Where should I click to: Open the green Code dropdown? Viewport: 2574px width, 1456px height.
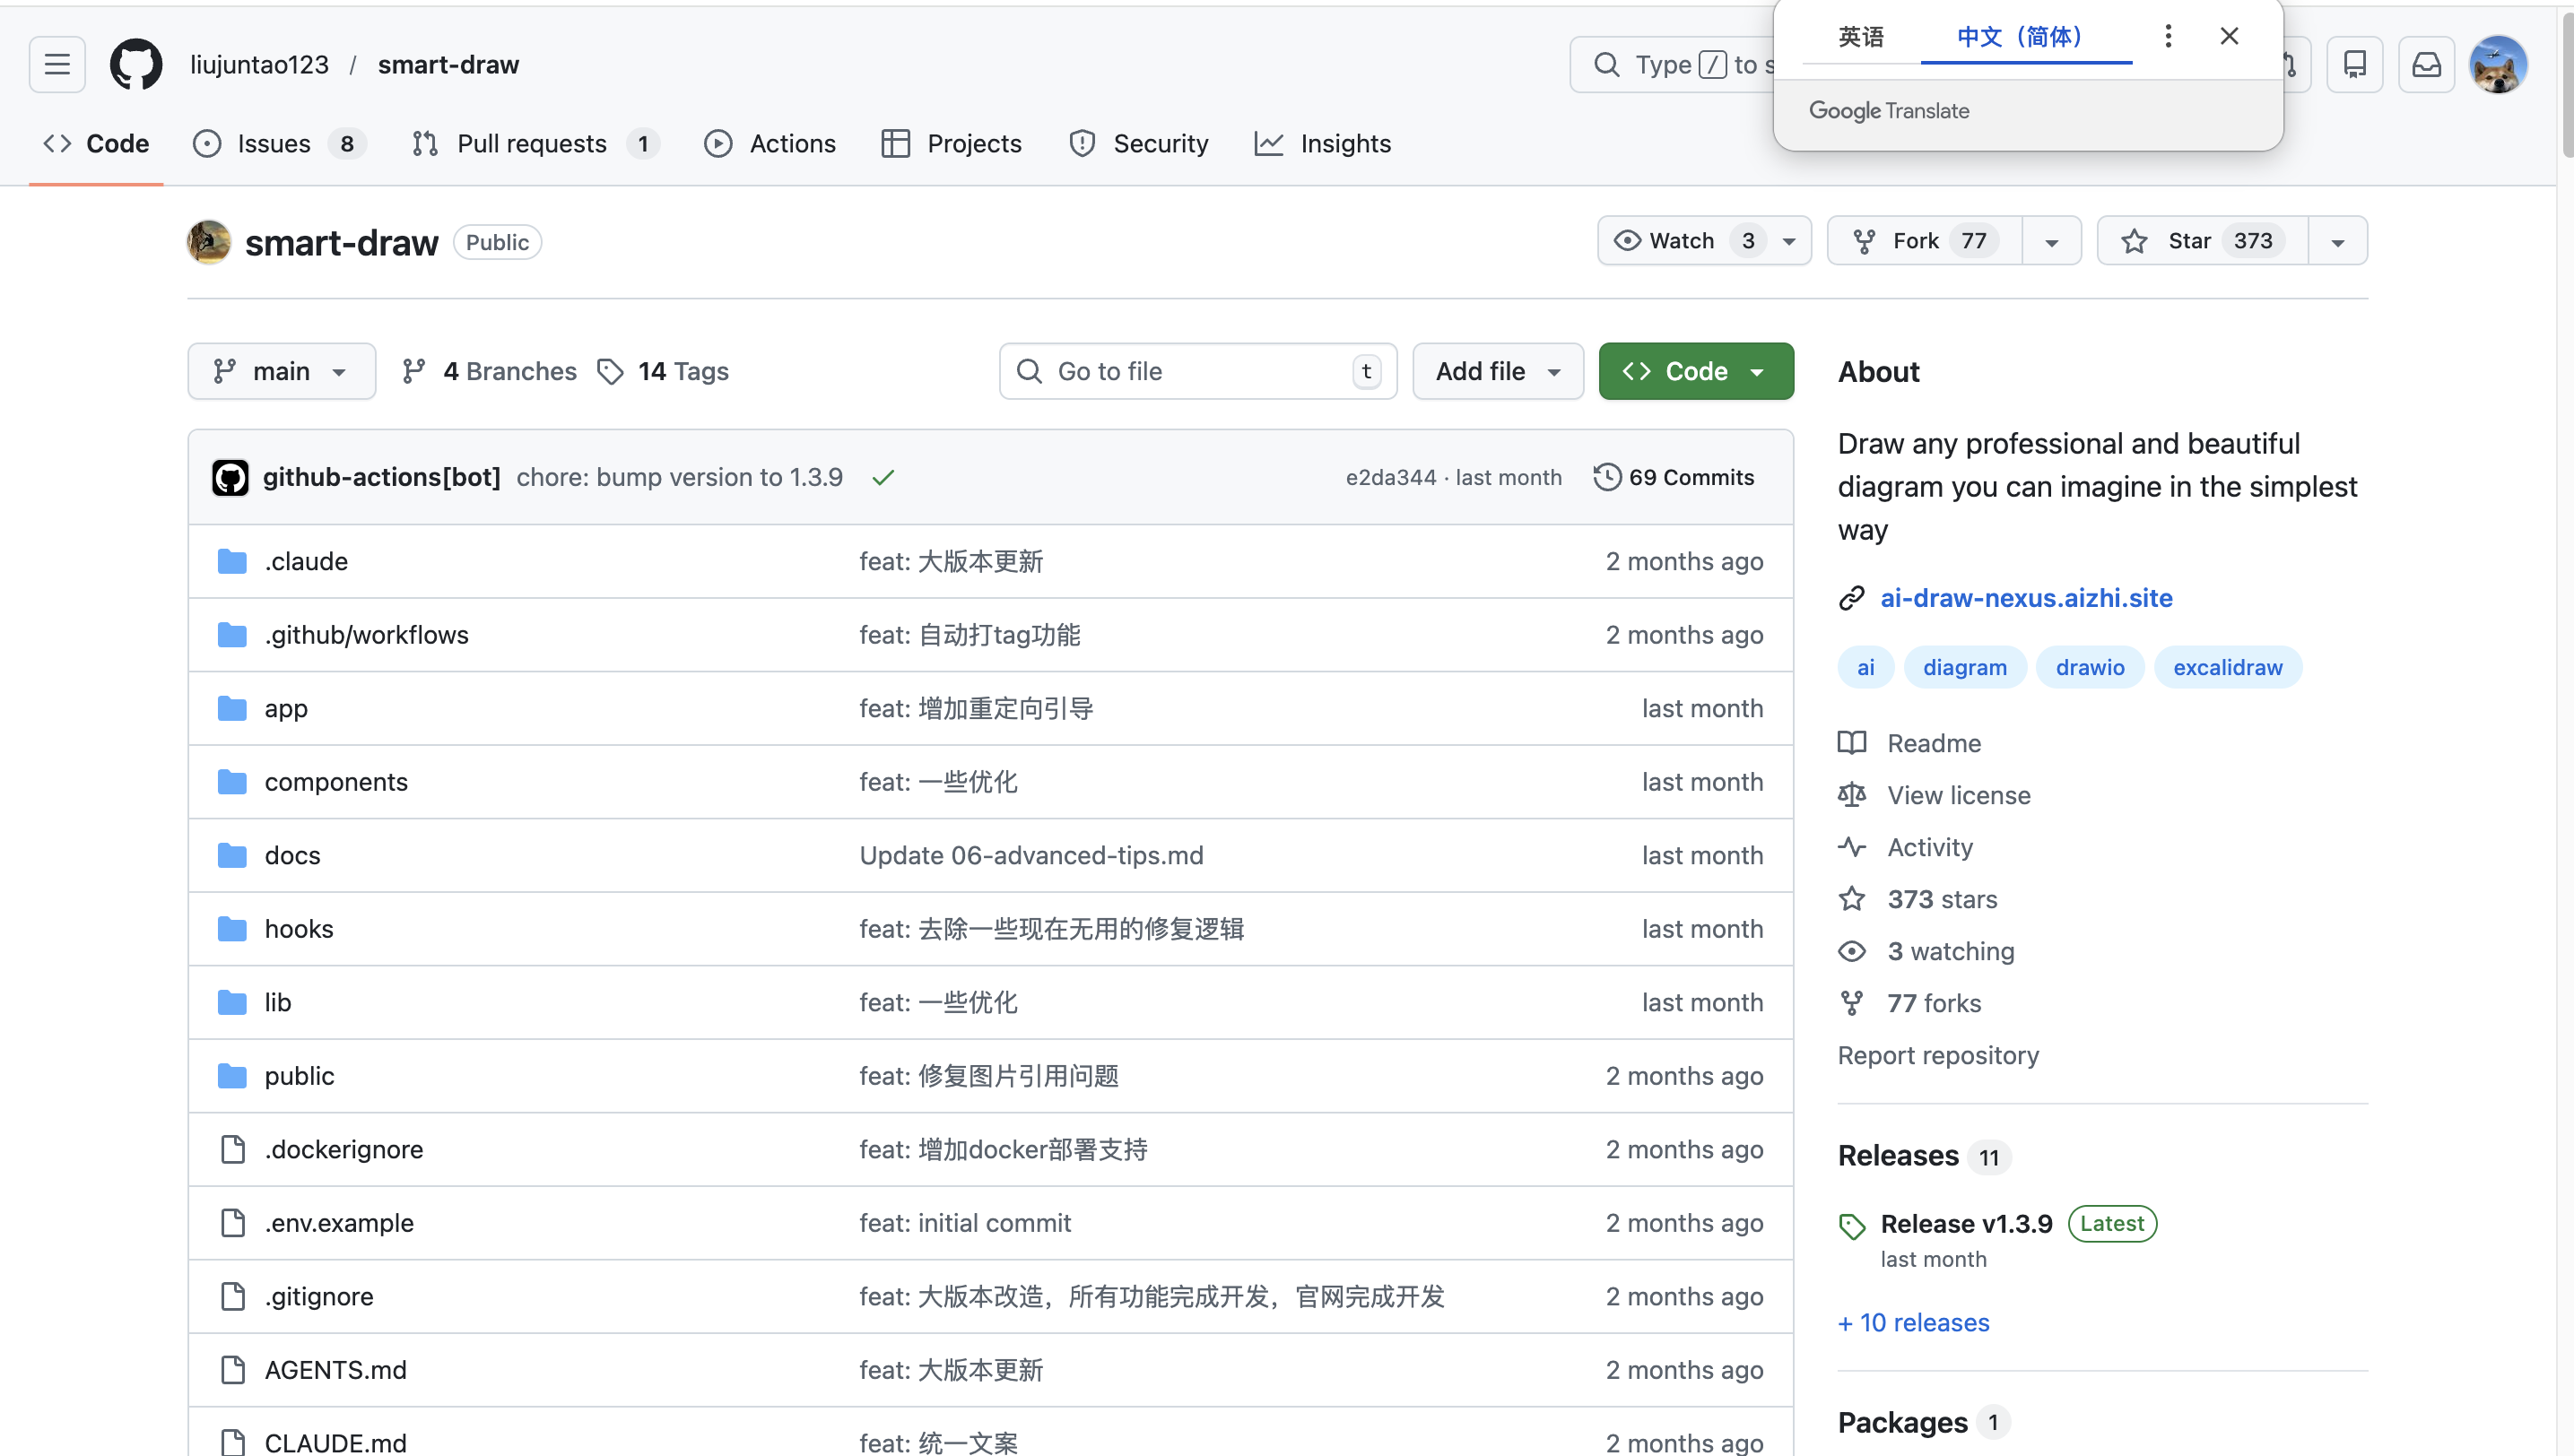(x=1695, y=372)
